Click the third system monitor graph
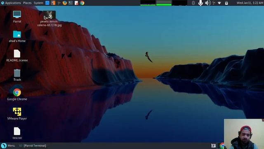The width and height of the screenshot is (264, 149). (x=180, y=3)
